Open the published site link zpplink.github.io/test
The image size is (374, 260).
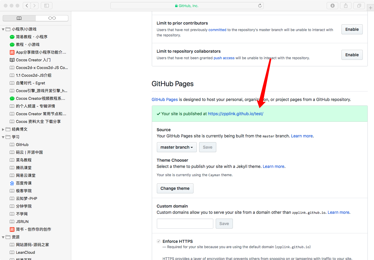click(x=236, y=114)
